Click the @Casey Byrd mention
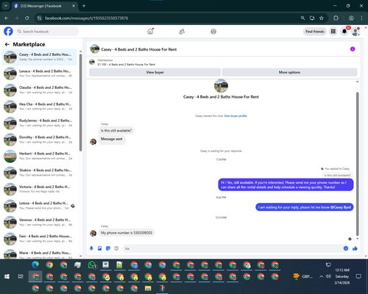The height and width of the screenshot is (294, 368). coord(341,207)
